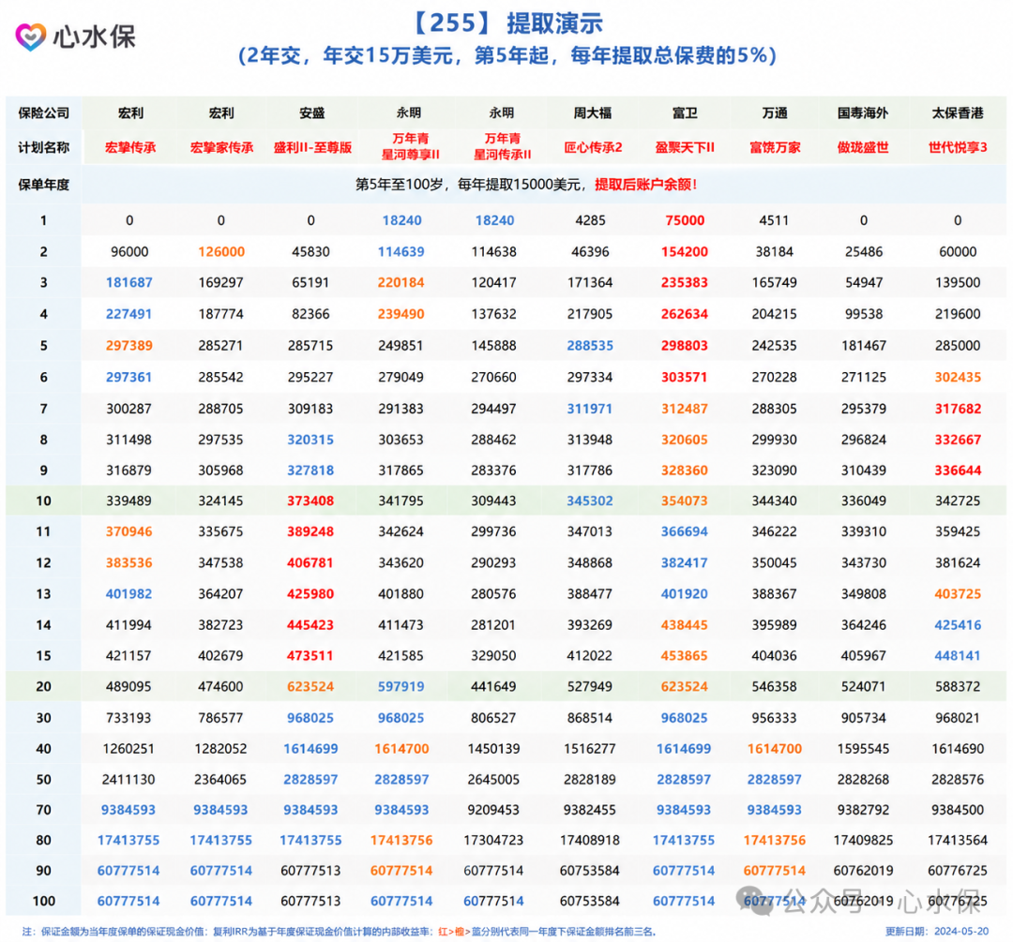This screenshot has width=1013, height=942.
Task: Select the 万通 company column header
Action: click(775, 113)
